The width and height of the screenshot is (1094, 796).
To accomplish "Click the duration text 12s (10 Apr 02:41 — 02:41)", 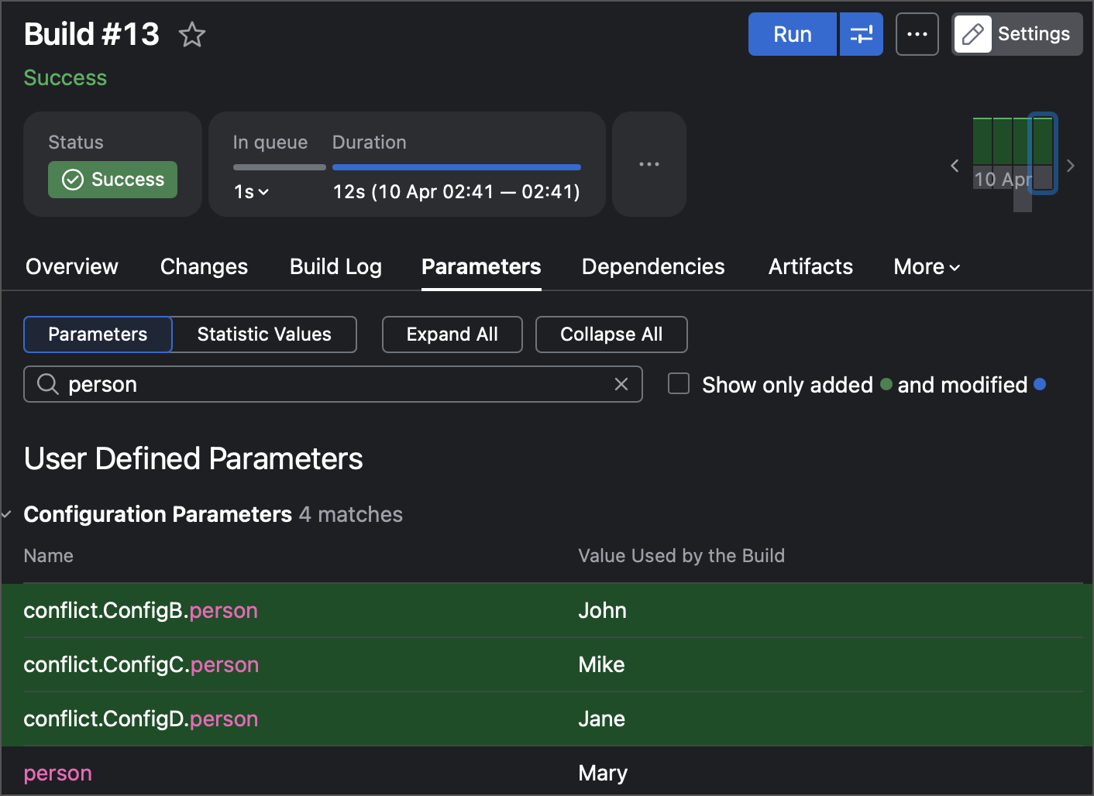I will pyautogui.click(x=456, y=192).
